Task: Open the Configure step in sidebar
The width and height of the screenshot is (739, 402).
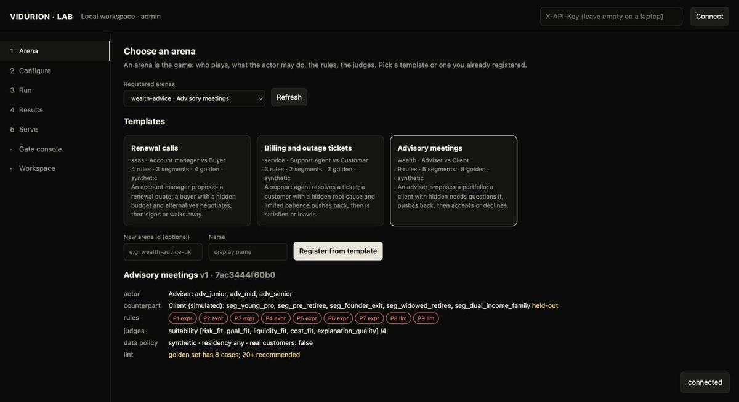Action: point(55,71)
